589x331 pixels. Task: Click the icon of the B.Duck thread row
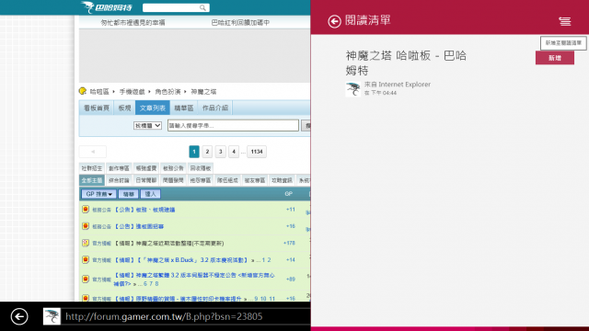86,259
